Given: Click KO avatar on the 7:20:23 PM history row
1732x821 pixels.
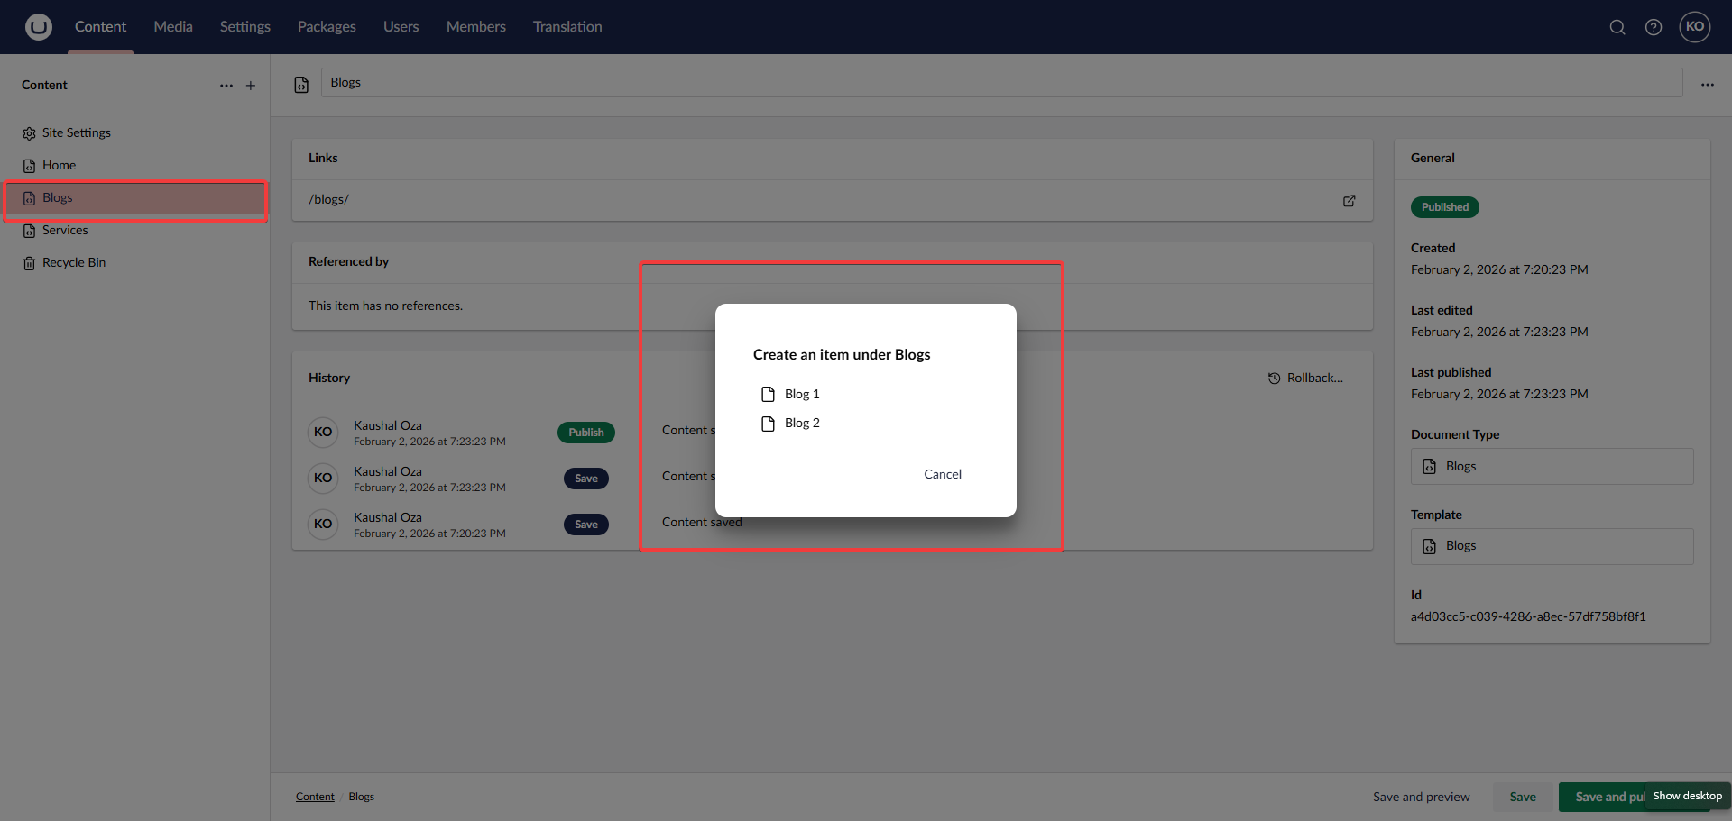Looking at the screenshot, I should click(323, 524).
